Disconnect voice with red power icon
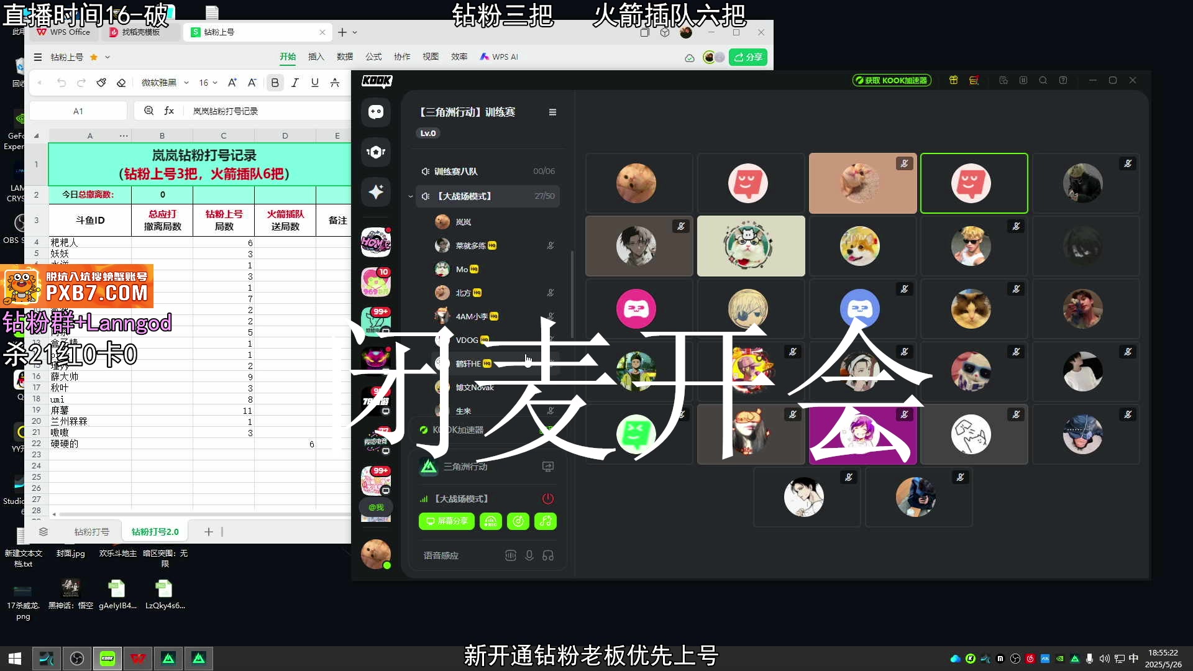 coord(547,499)
